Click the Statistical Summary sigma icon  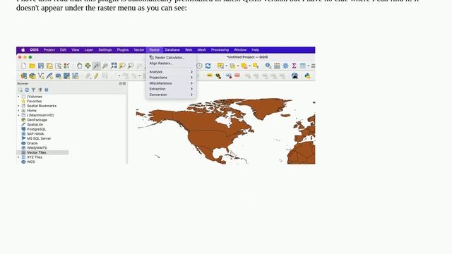pyautogui.click(x=294, y=66)
